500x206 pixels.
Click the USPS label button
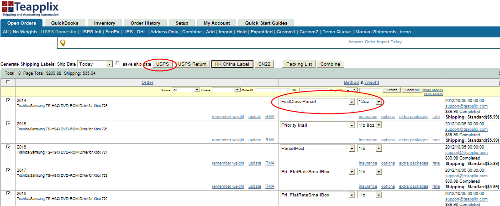pos(162,64)
